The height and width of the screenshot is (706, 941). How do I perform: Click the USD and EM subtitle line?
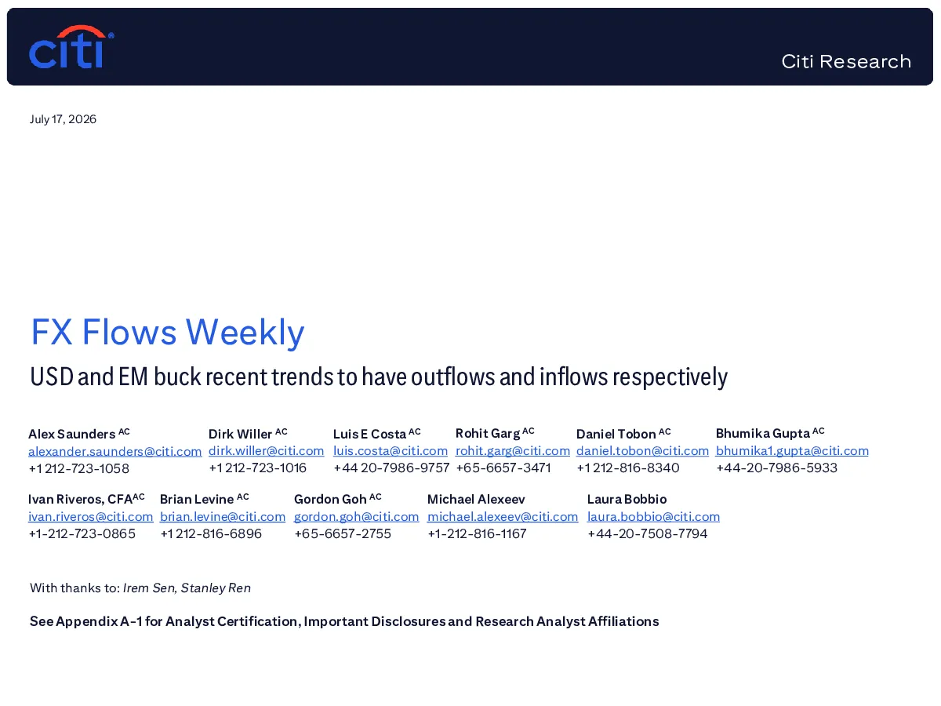click(379, 377)
